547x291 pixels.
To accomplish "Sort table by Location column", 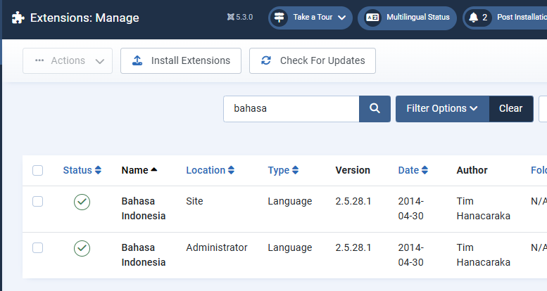I will click(210, 170).
